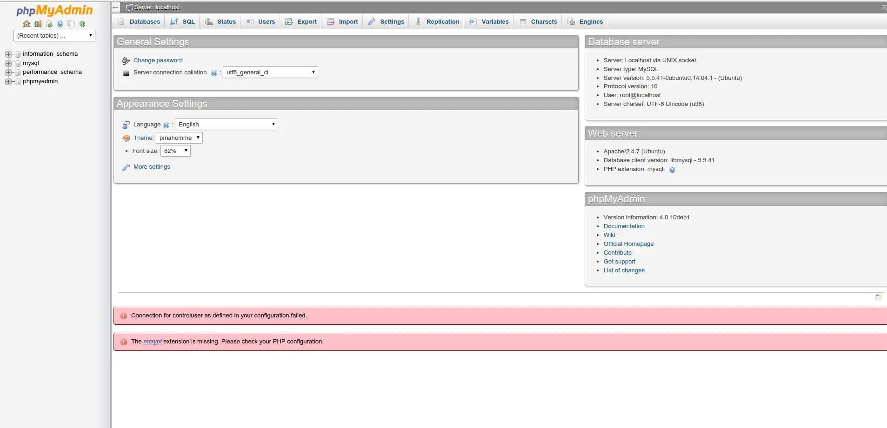The image size is (887, 428).
Task: Open the 82% font size dropdown
Action: tap(175, 151)
